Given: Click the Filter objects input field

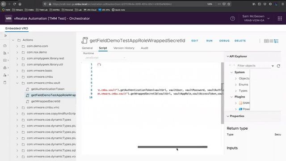Looking at the screenshot, I should click(253, 66).
